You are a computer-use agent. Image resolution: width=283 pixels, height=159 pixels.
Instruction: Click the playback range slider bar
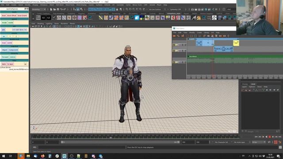(x=120, y=142)
